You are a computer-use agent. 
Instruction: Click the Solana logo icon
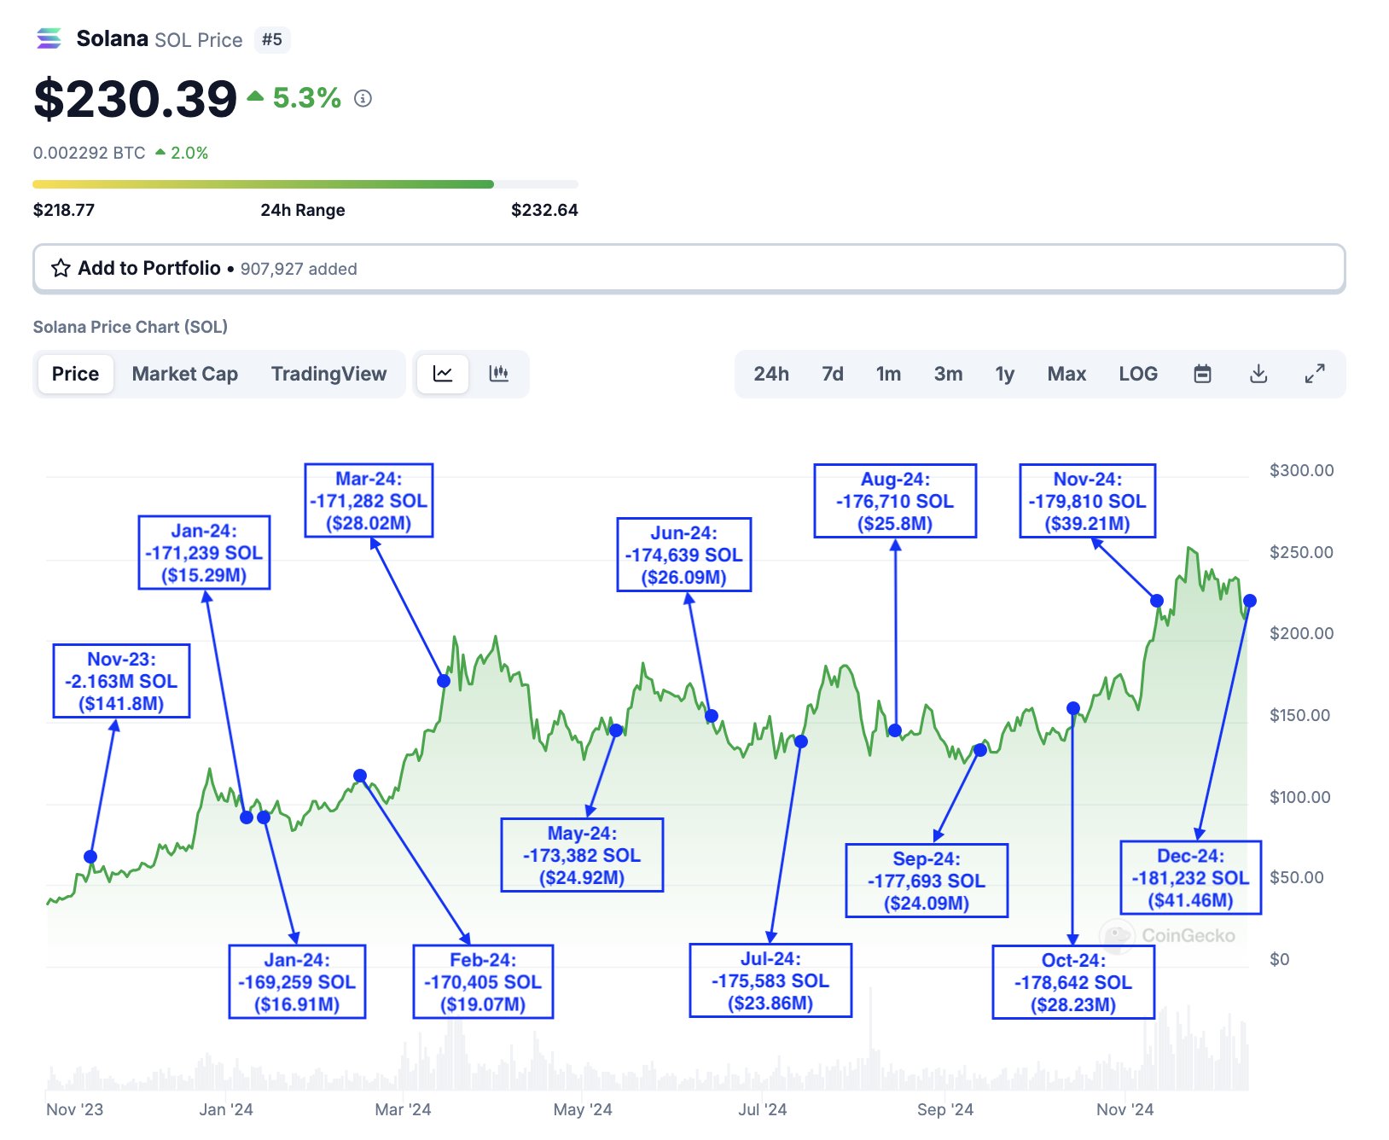coord(49,39)
